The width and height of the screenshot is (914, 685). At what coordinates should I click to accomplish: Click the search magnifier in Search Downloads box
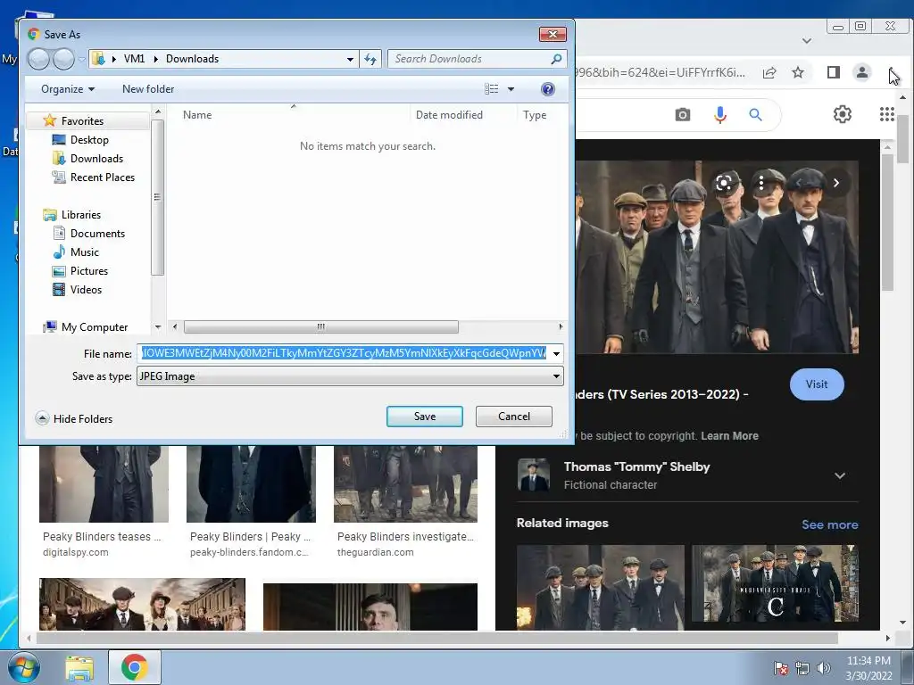coord(556,59)
